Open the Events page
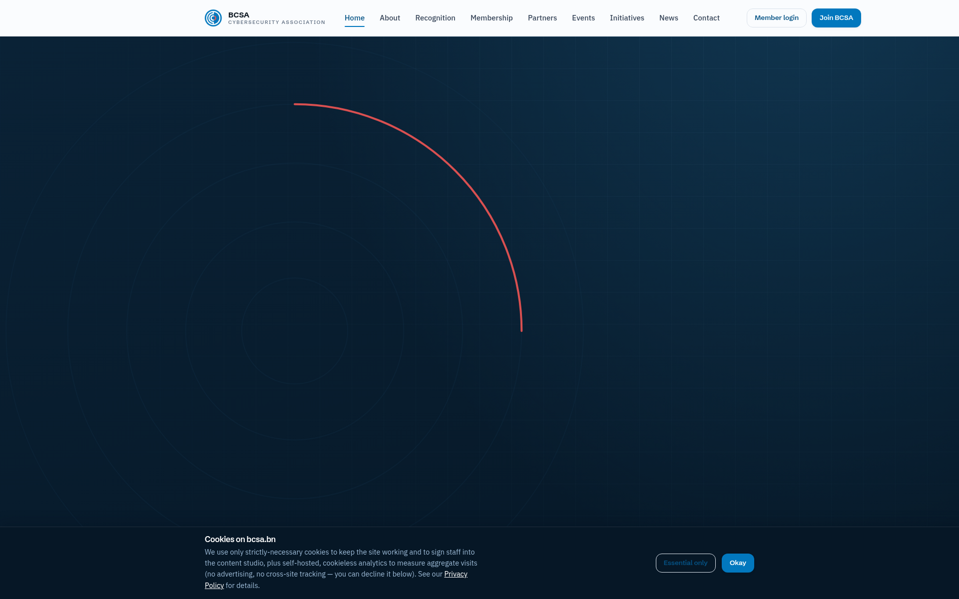 (583, 18)
